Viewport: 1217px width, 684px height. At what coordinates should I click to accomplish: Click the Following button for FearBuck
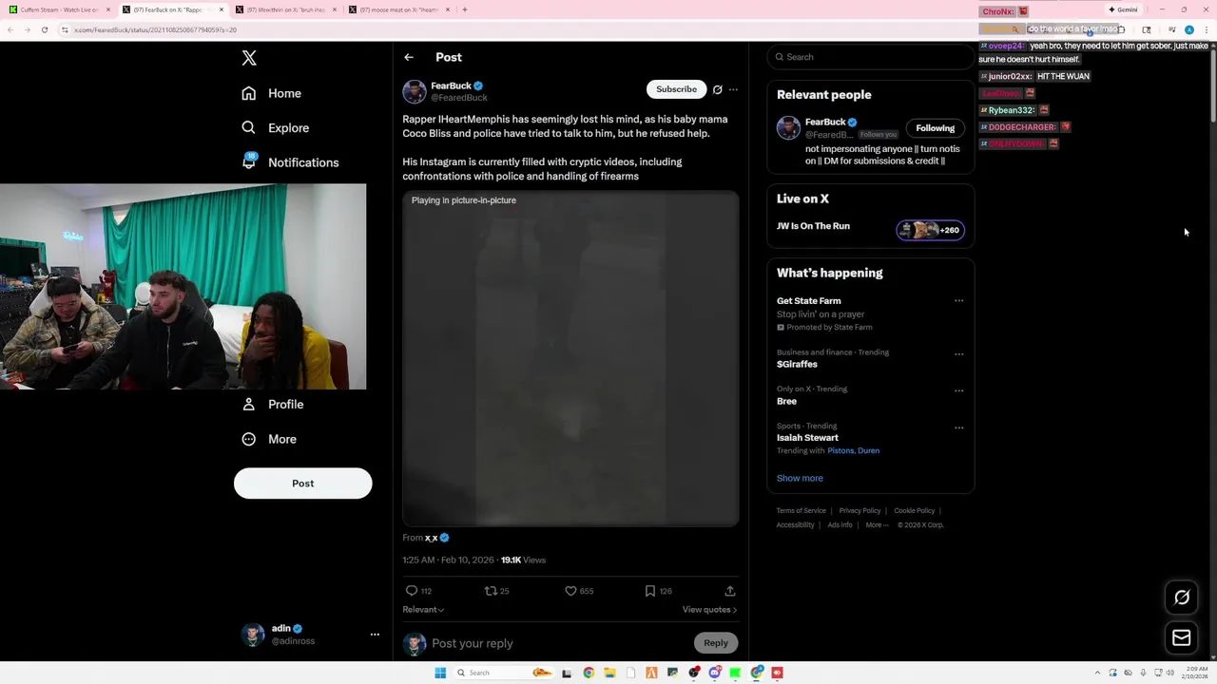point(935,128)
